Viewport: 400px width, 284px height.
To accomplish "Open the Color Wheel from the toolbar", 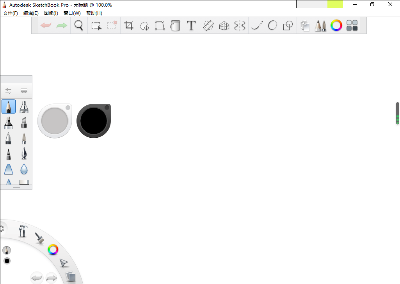I will coord(336,25).
